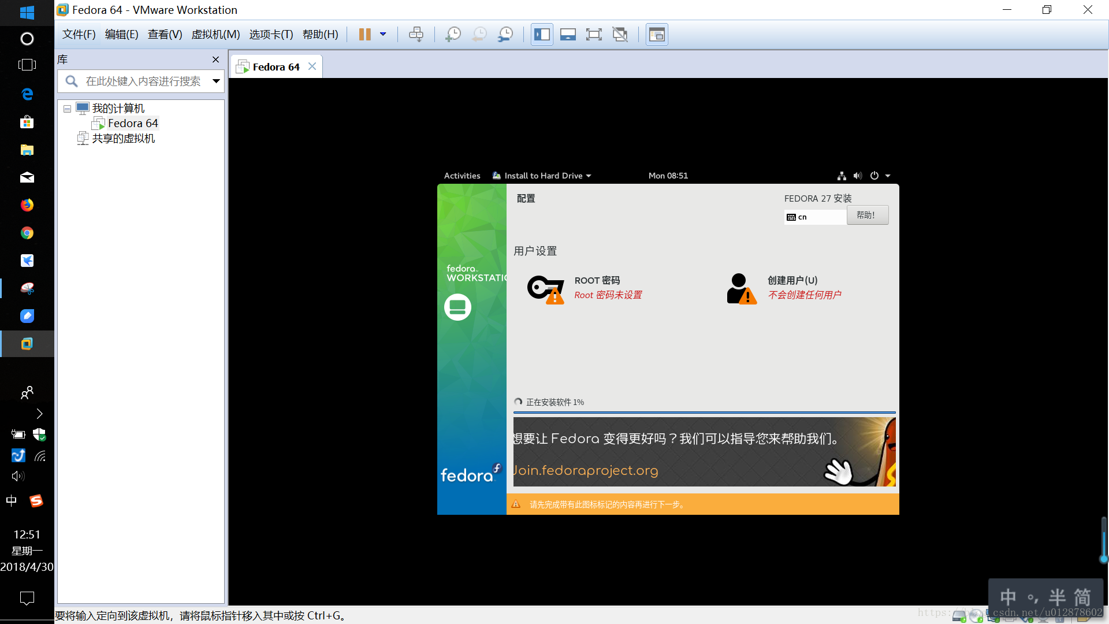Collapse the 我的计算机 tree node
1109x624 pixels.
click(68, 109)
